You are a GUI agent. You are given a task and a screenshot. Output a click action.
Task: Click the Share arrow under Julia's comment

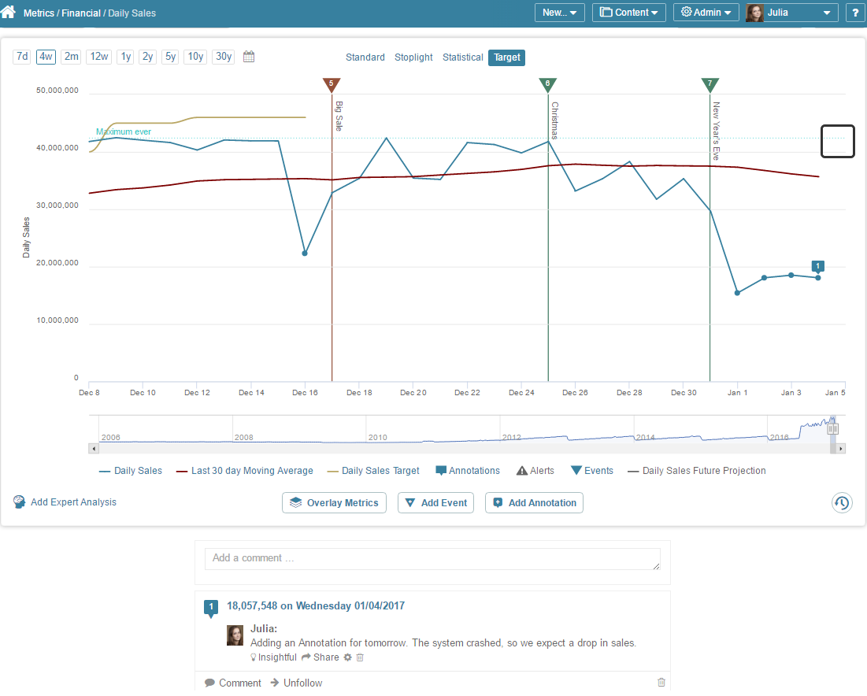tap(320, 657)
